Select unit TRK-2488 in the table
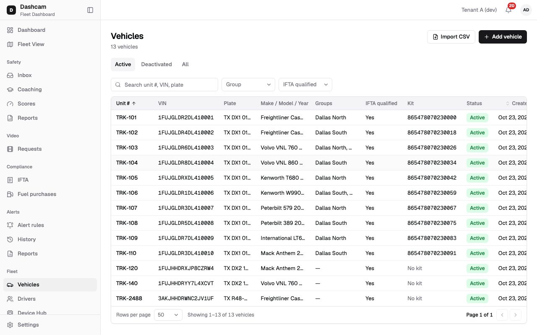 click(x=129, y=299)
